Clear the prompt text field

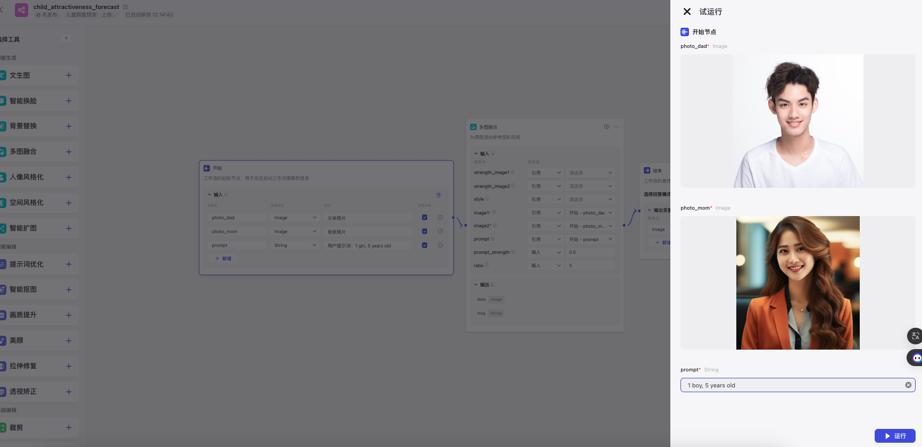(x=908, y=385)
